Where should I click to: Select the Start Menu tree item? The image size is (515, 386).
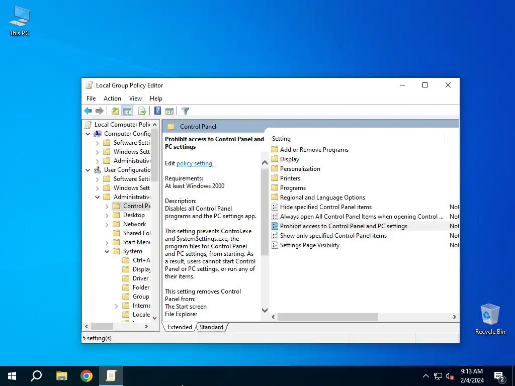click(x=137, y=242)
